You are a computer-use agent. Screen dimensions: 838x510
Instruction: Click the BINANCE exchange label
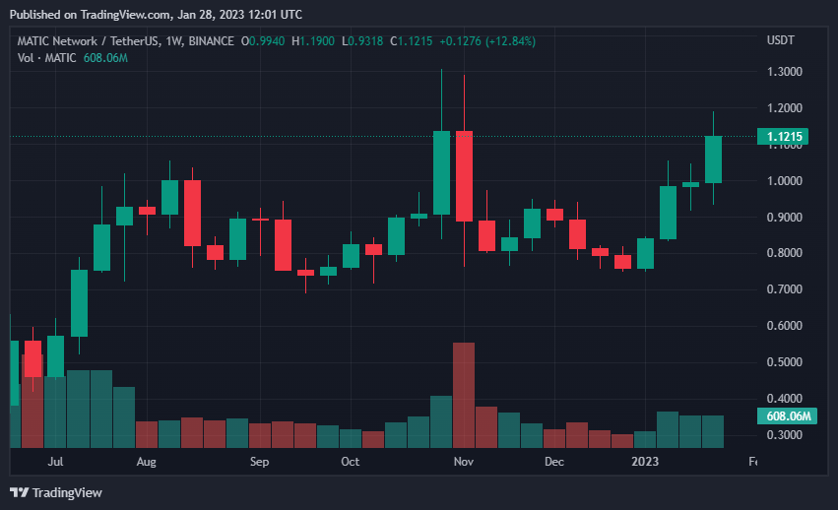(x=211, y=41)
